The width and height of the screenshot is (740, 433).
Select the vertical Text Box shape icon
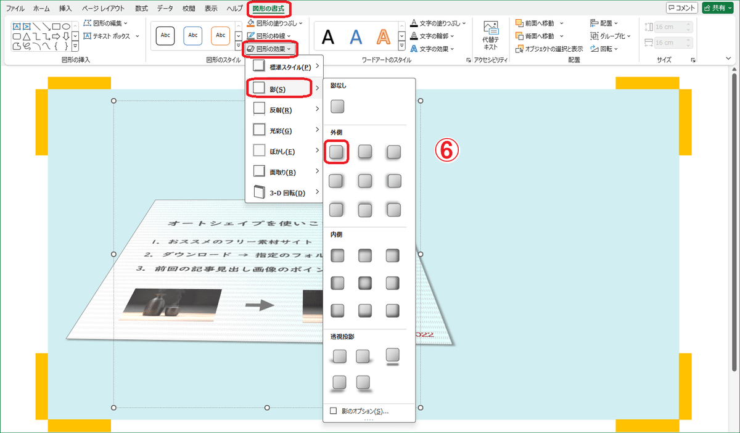point(27,27)
